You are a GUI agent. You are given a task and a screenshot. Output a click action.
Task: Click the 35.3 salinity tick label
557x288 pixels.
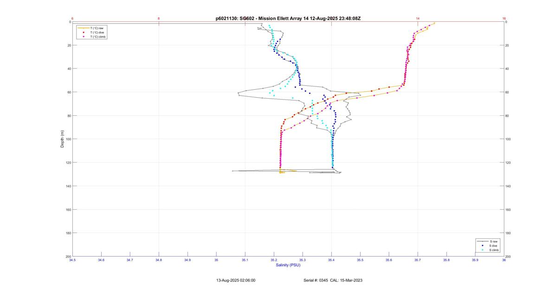click(x=303, y=260)
